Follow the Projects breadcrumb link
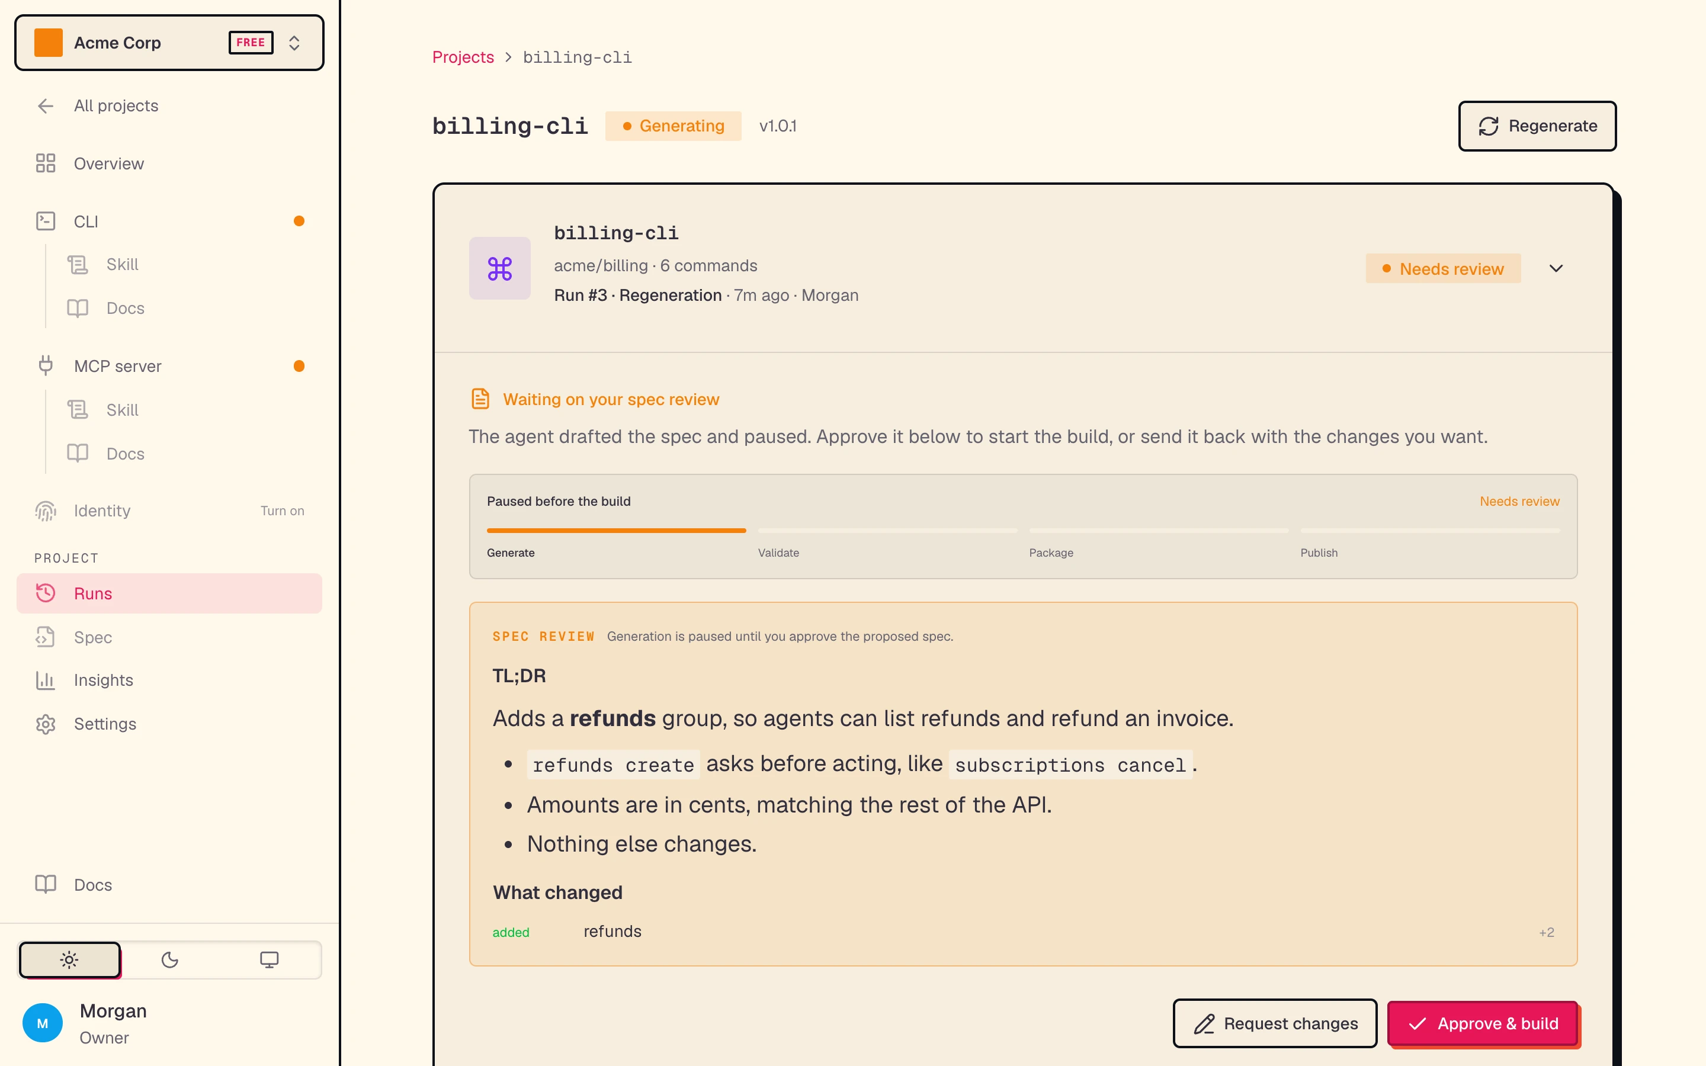 click(x=463, y=57)
